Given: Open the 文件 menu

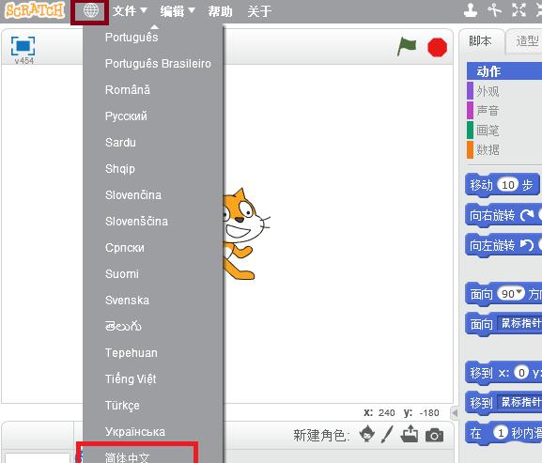Looking at the screenshot, I should coord(130,11).
